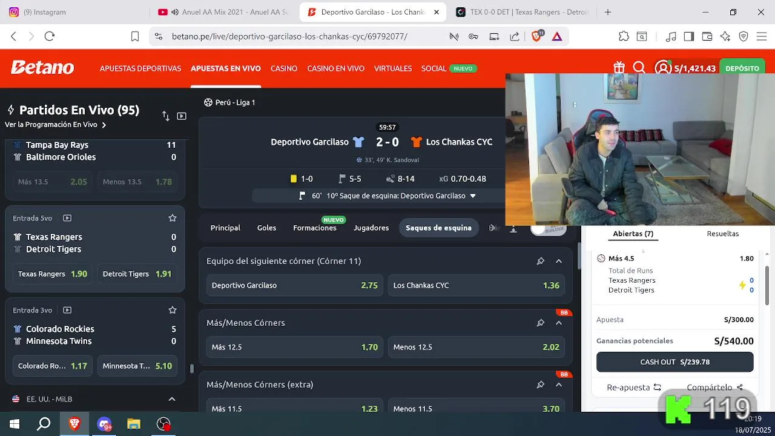This screenshot has width=775, height=436.
Task: Open Ver la Programación En Vivo link
Action: coord(56,125)
